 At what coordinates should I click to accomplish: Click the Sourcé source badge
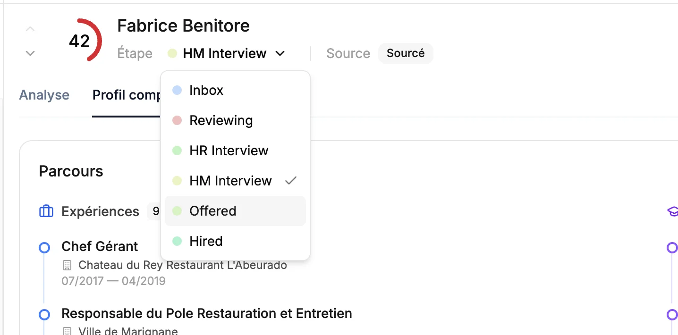click(x=405, y=53)
